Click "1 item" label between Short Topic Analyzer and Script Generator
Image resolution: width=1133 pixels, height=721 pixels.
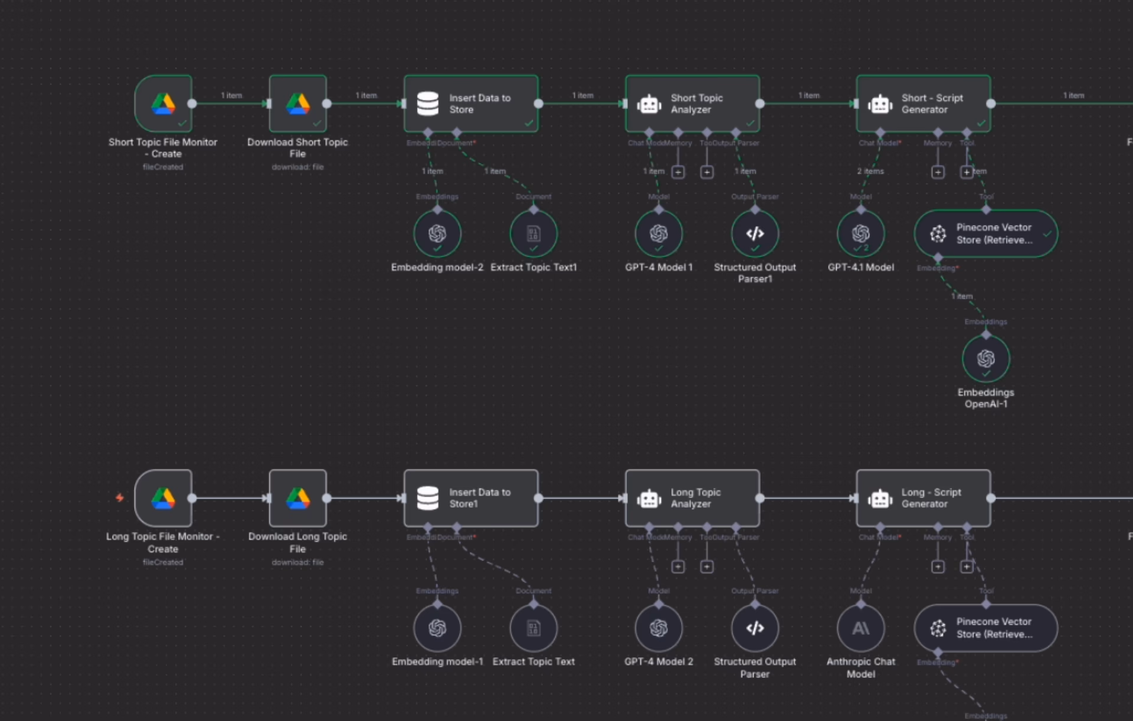tap(808, 95)
